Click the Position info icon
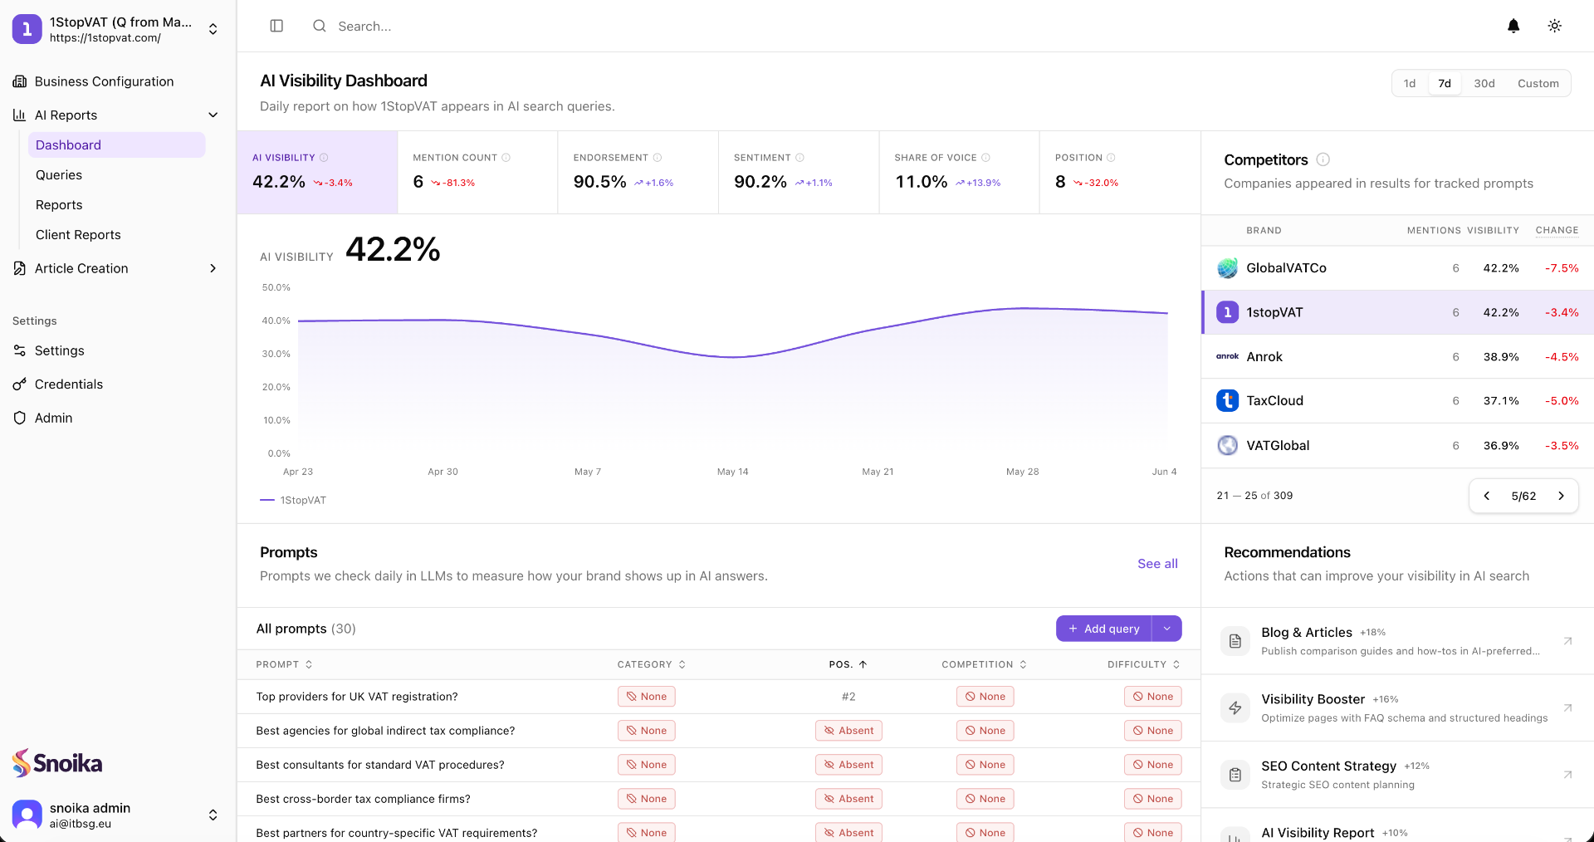The height and width of the screenshot is (842, 1594). click(x=1112, y=158)
